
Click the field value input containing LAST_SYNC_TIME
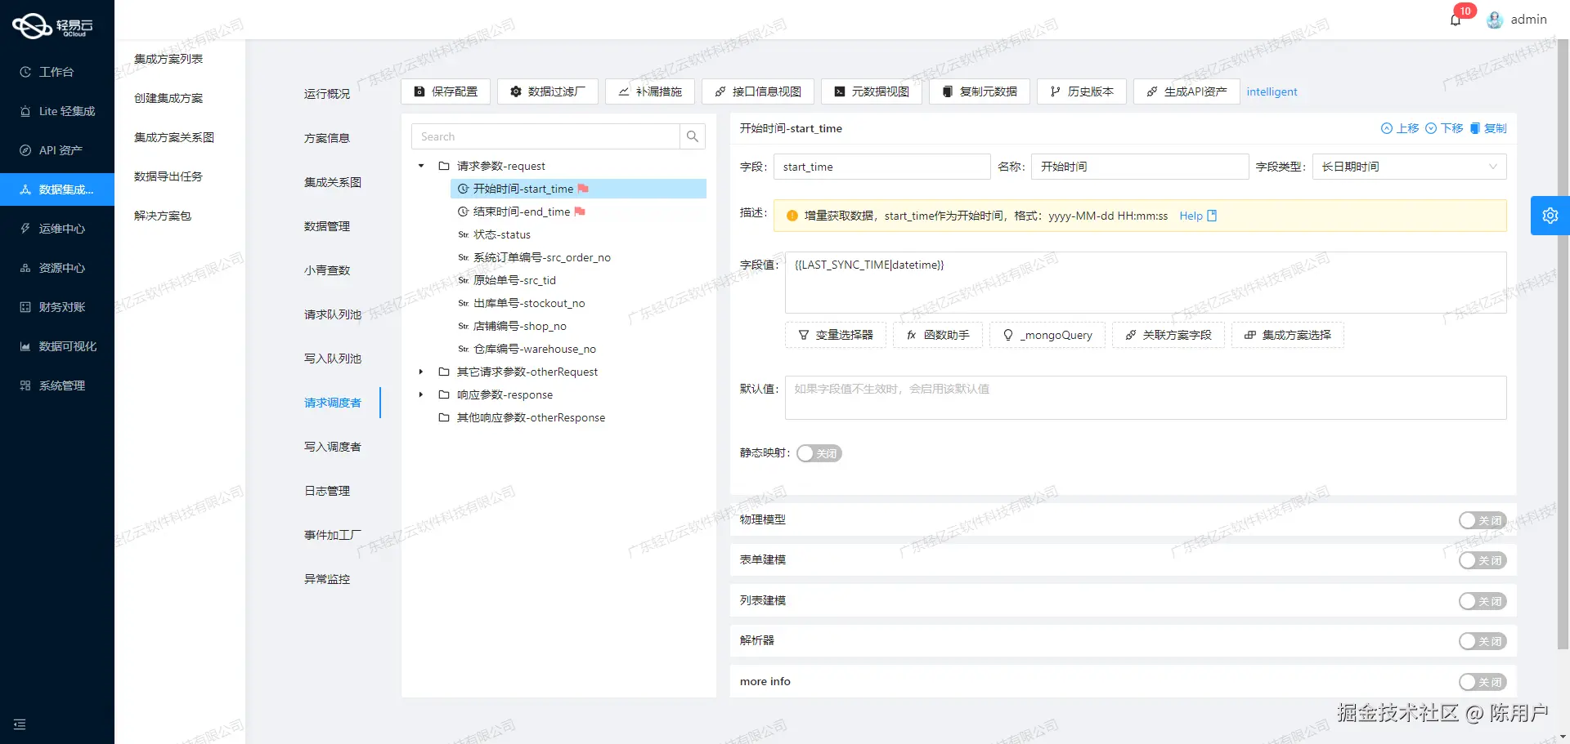pyautogui.click(x=1145, y=282)
